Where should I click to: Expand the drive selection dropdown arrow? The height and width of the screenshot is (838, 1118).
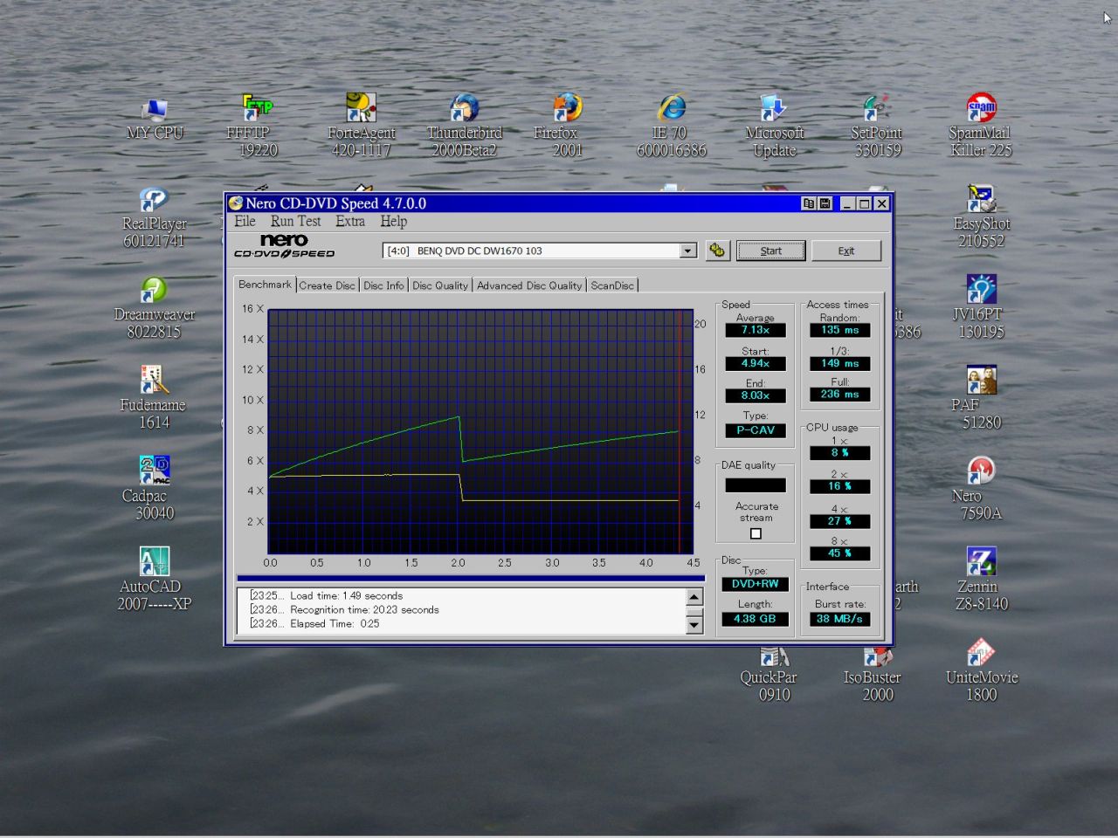688,251
